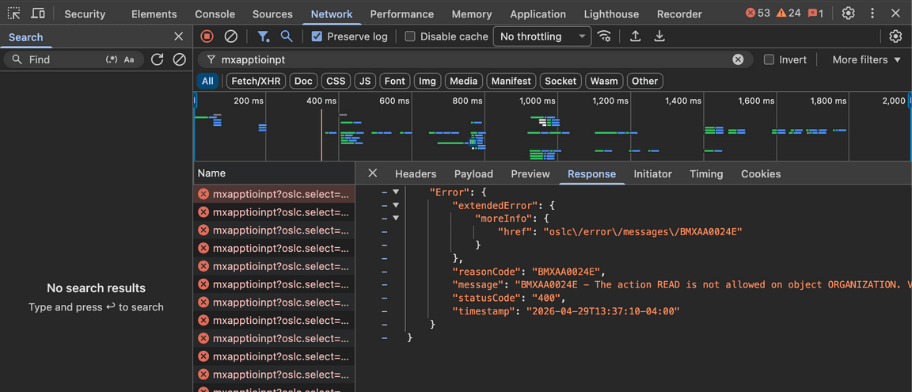Image resolution: width=912 pixels, height=392 pixels.
Task: Switch to the Elements panel tab
Action: point(154,14)
